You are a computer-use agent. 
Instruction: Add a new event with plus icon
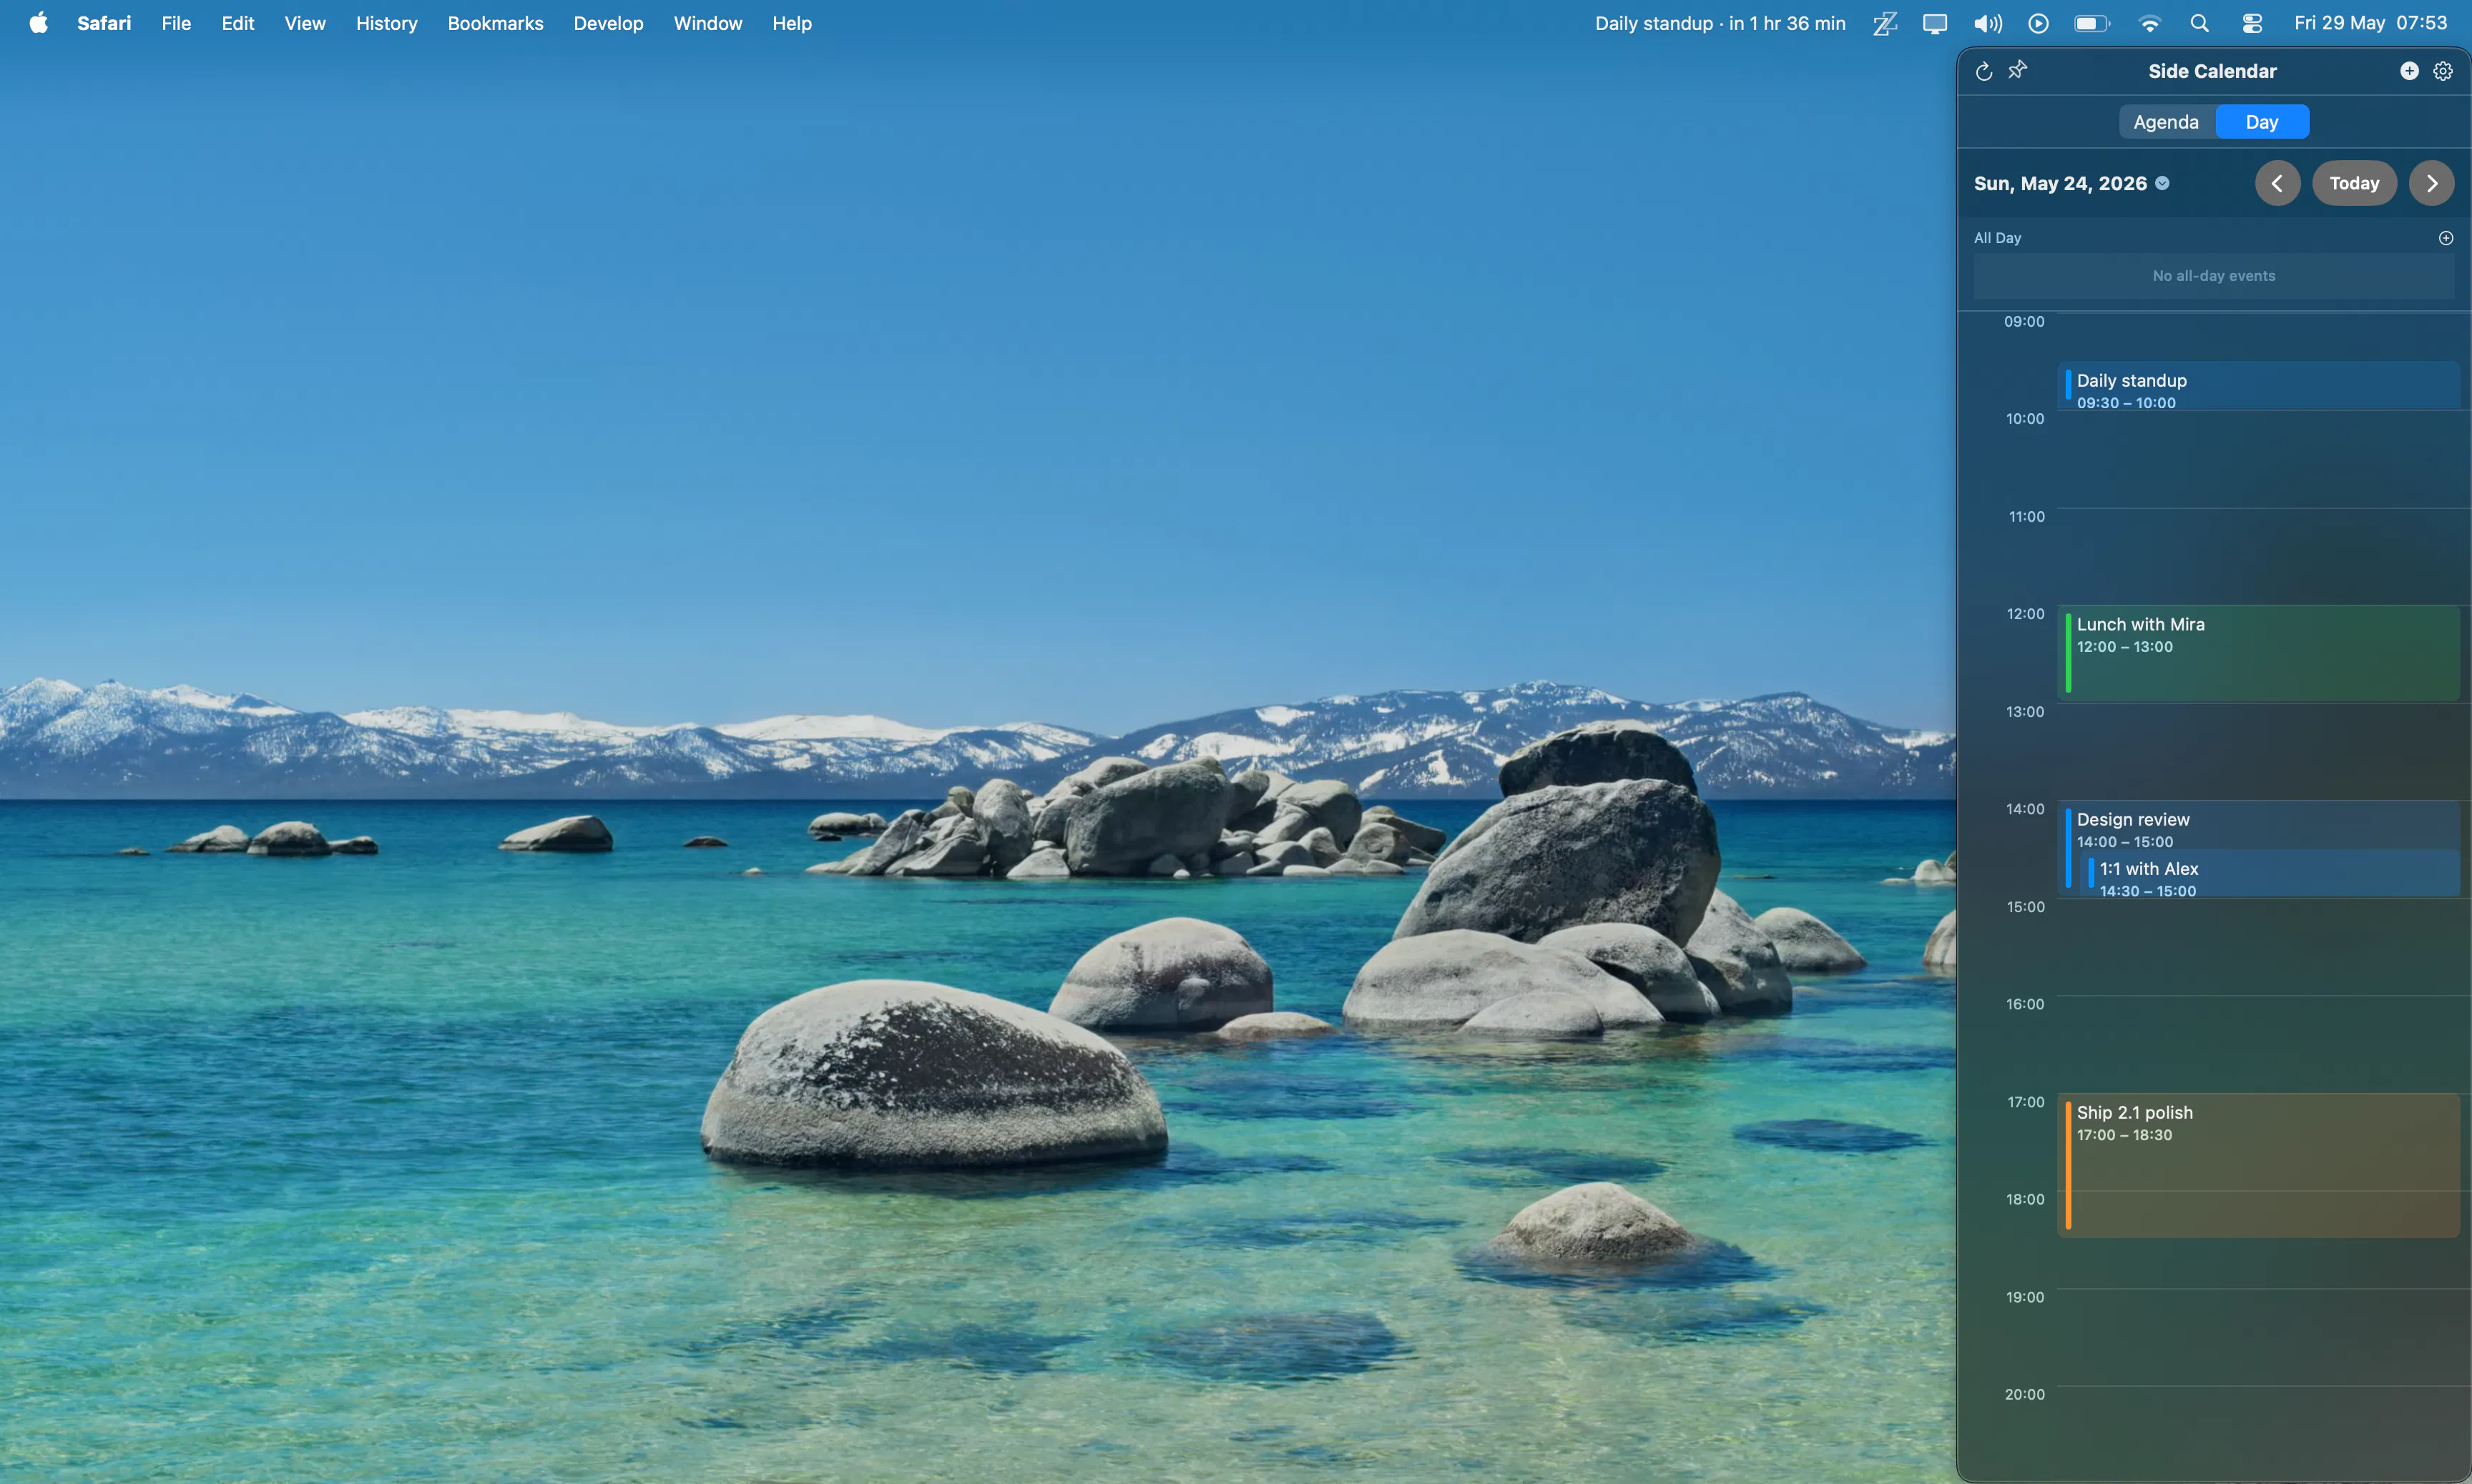(x=2409, y=71)
